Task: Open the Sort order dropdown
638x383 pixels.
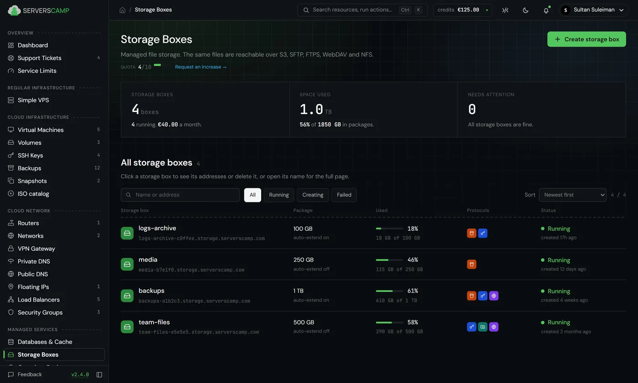Action: pos(572,195)
